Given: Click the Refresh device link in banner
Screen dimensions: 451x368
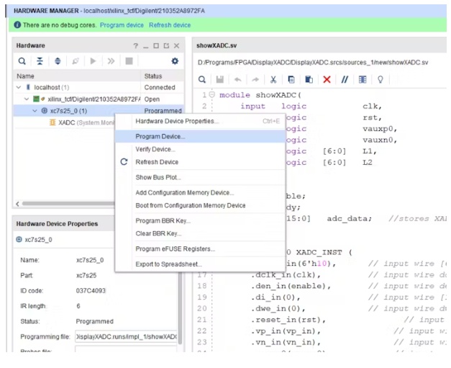Looking at the screenshot, I should pyautogui.click(x=170, y=25).
